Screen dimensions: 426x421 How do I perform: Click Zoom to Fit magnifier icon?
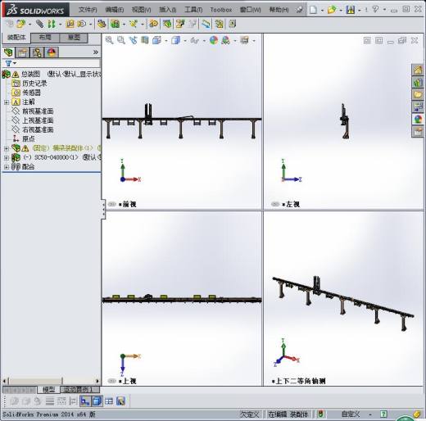(x=109, y=40)
